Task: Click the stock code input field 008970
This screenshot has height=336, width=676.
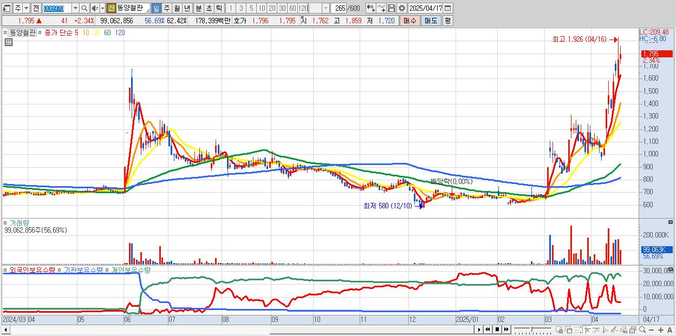Action: click(56, 8)
